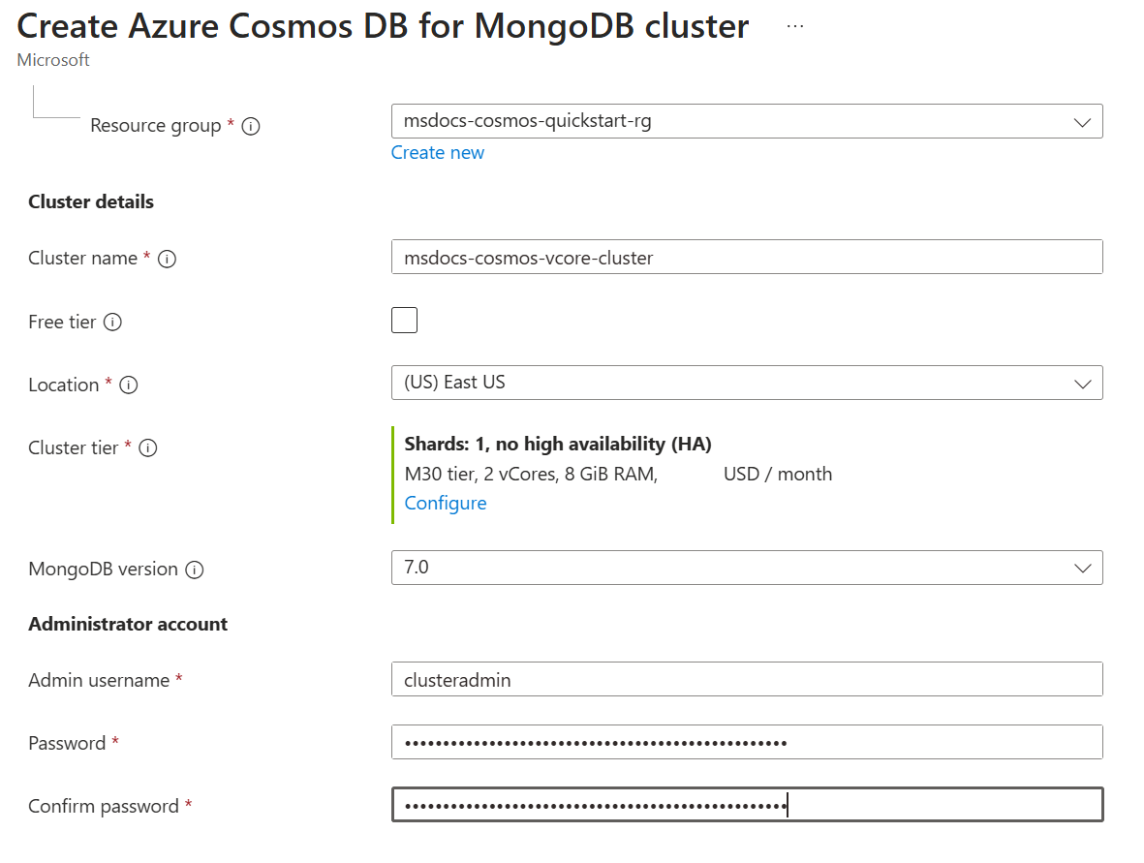The height and width of the screenshot is (863, 1144).
Task: Click Configure link under Cluster tier
Action: click(446, 504)
